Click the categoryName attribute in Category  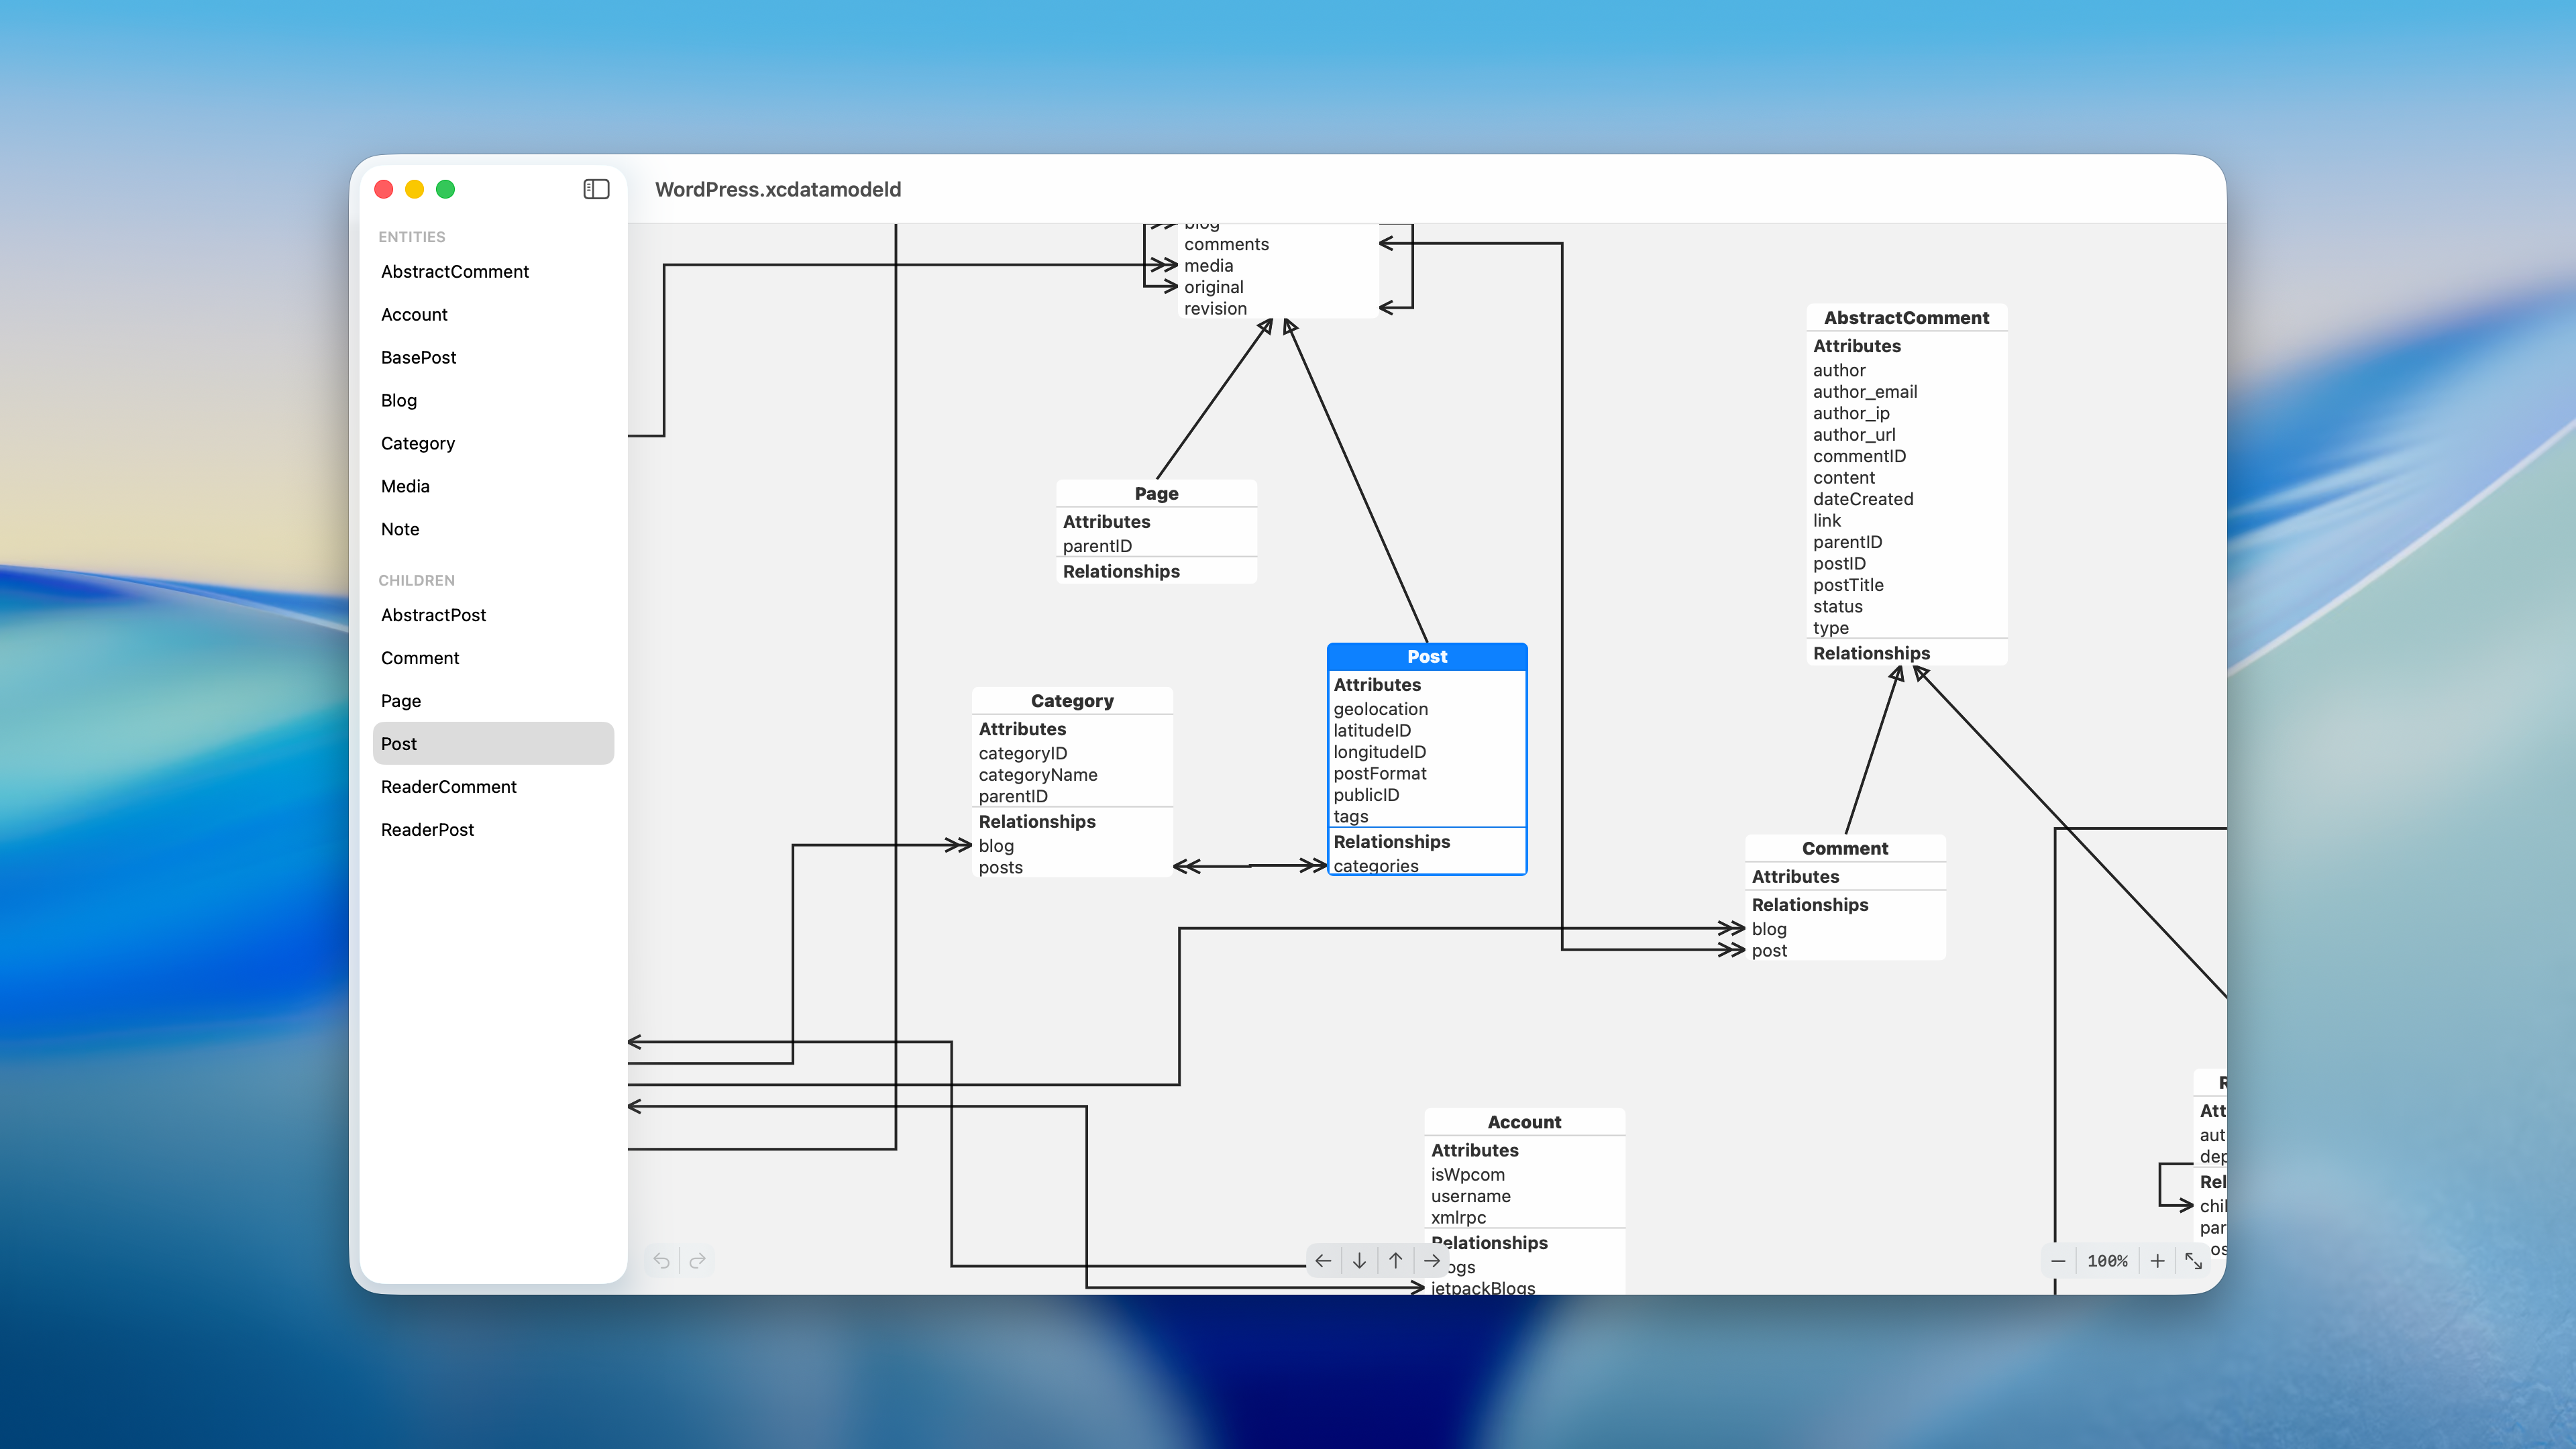[1038, 775]
